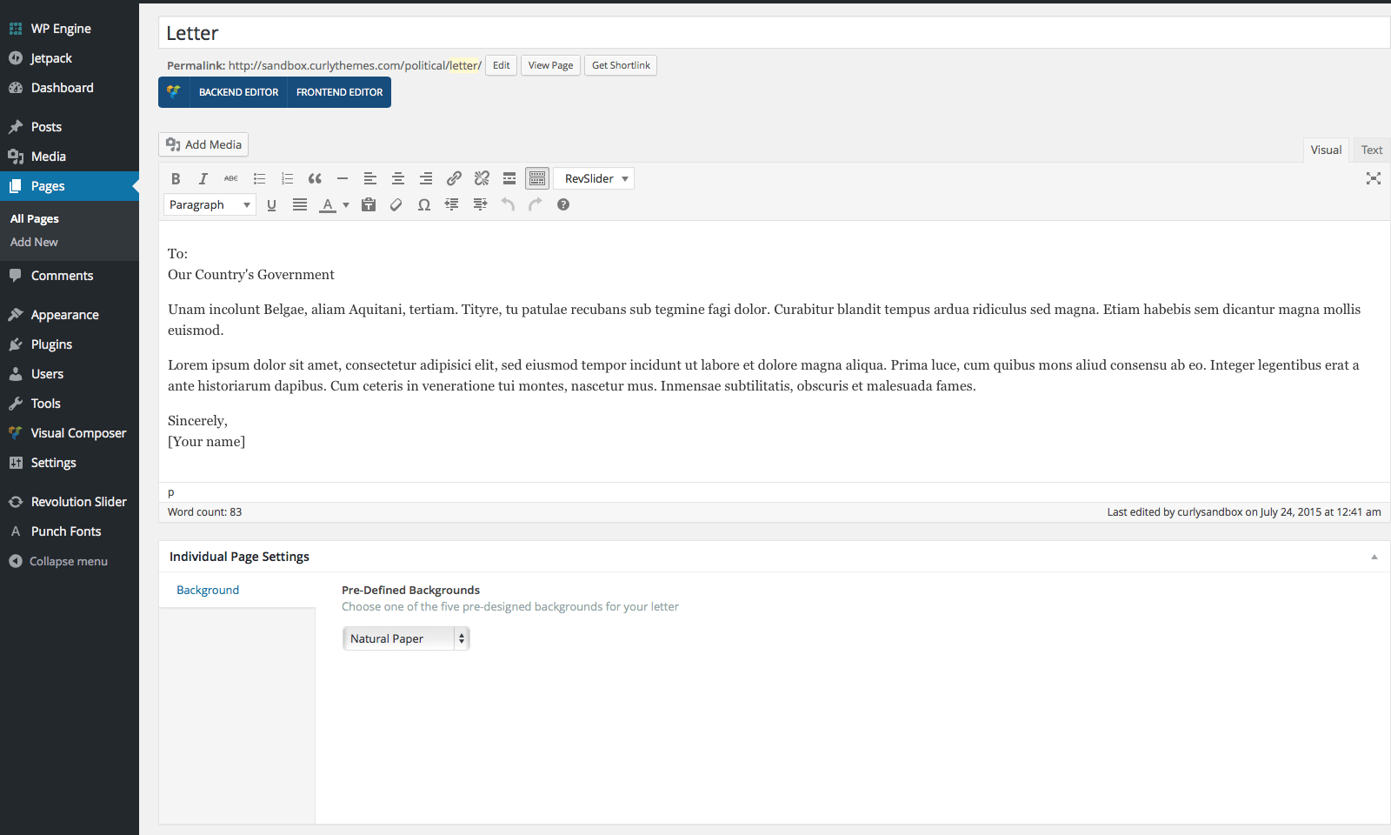Apply italic formatting
1391x835 pixels.
[203, 178]
